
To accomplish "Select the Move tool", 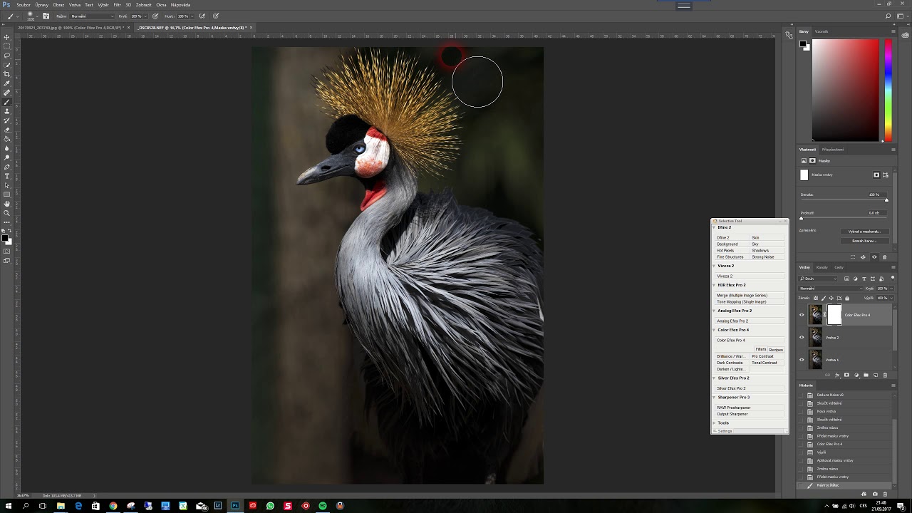I will point(7,37).
